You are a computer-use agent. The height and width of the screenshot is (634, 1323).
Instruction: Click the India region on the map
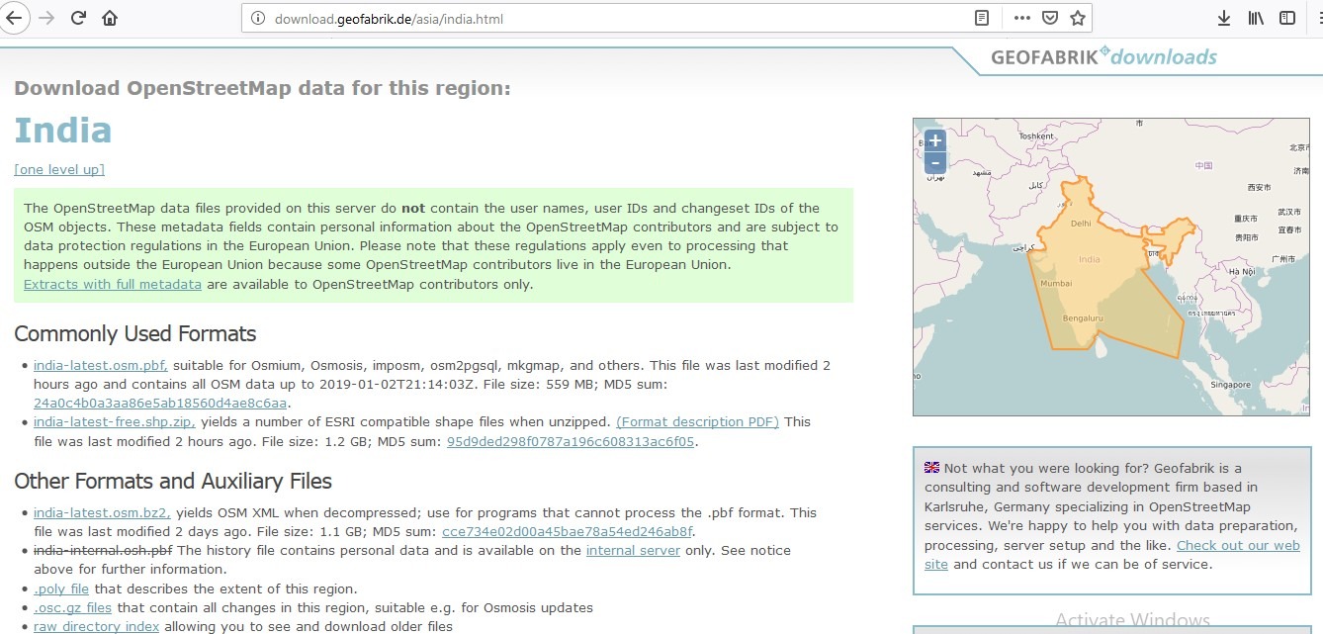(1089, 259)
